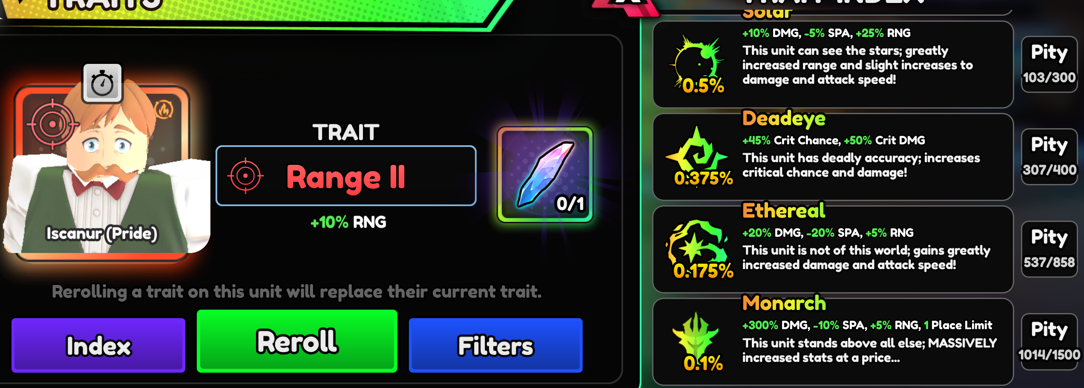Click the Range II trait box
This screenshot has height=388, width=1084.
click(x=346, y=175)
